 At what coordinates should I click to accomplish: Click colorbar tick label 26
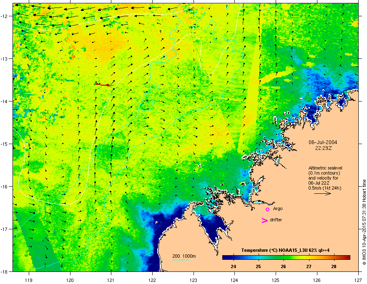283,266
